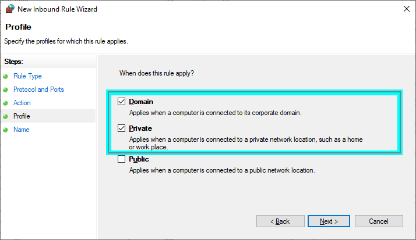Click the corporate domain description text
Screen dimensions: 416x240
[215, 113]
